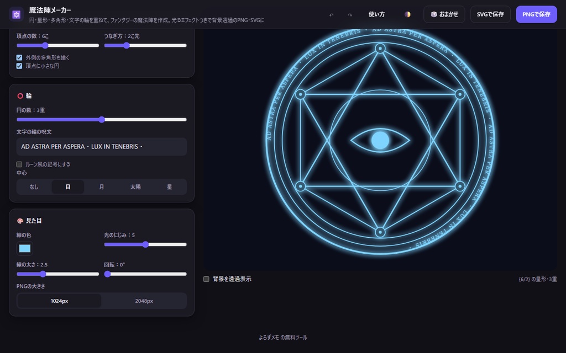
Task: Adjust the 線の太さ slider
Action: 57,274
